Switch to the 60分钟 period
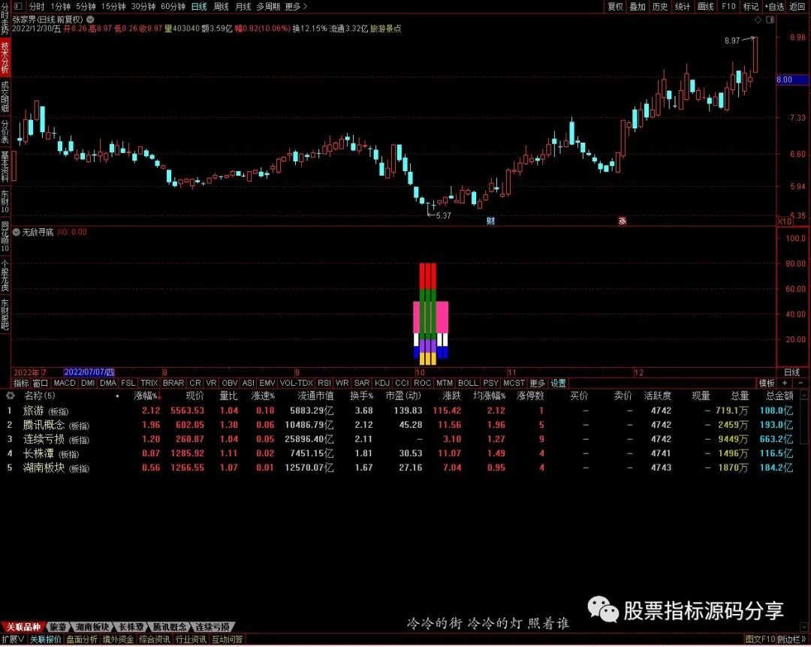811x647 pixels. 173,7
